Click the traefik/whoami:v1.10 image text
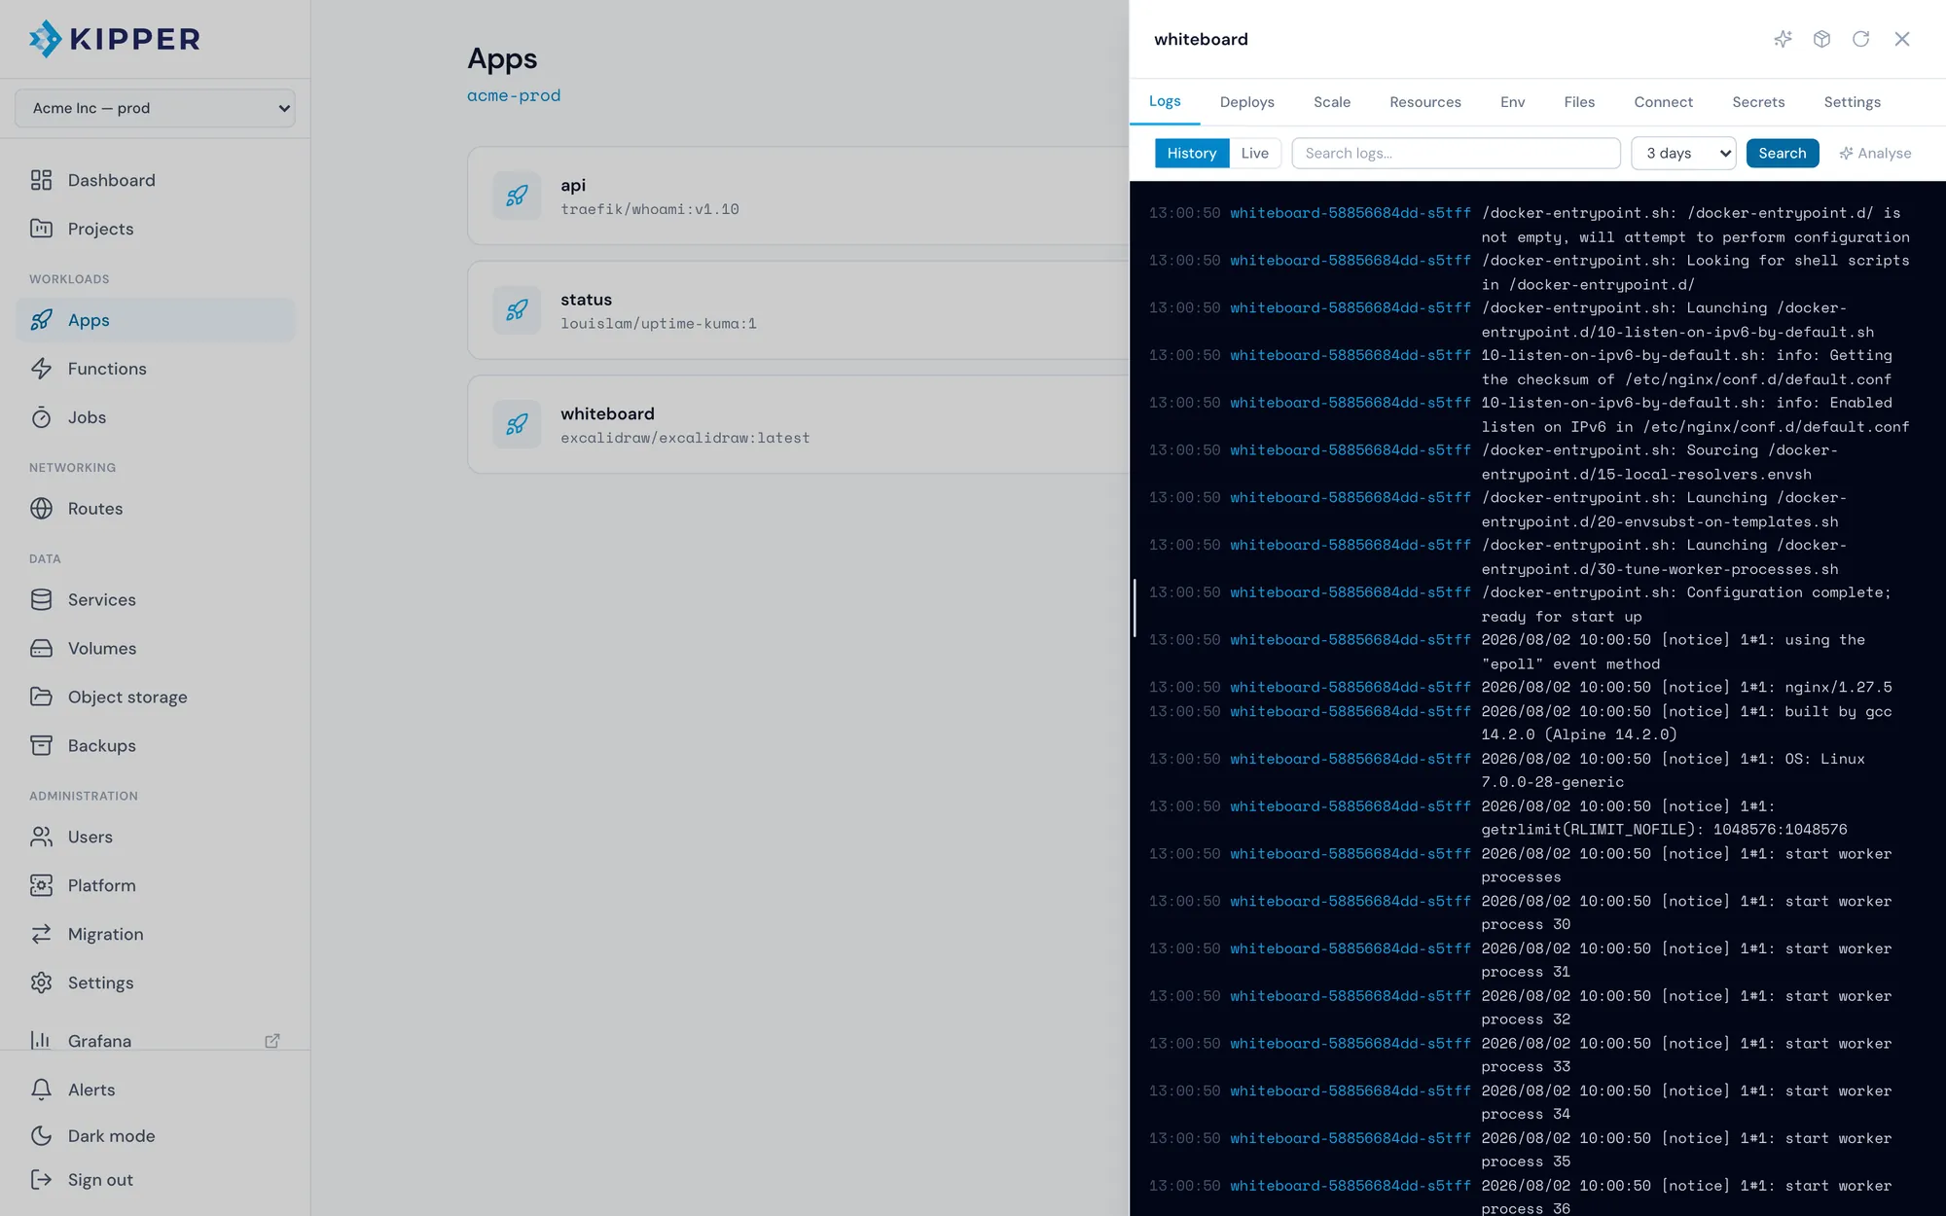This screenshot has height=1216, width=1946. tap(650, 209)
